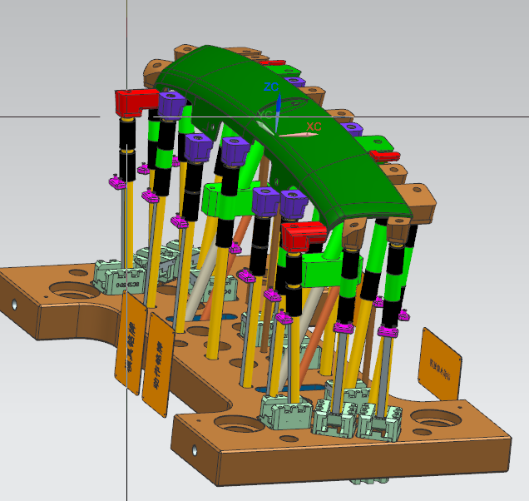Viewport: 529px width, 501px height.
Task: Click the faint gray YC axis label
Action: [x=264, y=116]
